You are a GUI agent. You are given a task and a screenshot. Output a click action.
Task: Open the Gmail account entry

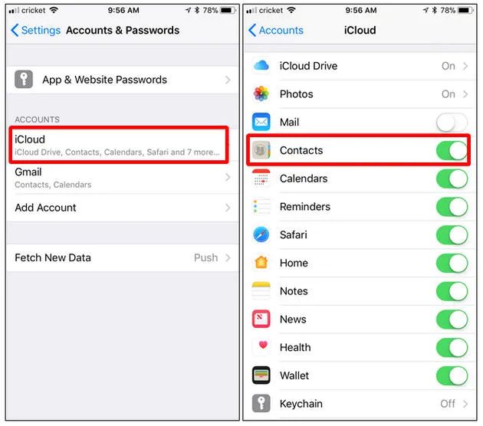point(123,178)
